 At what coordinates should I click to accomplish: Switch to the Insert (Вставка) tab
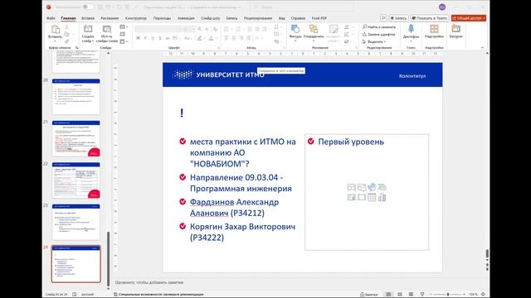point(88,18)
